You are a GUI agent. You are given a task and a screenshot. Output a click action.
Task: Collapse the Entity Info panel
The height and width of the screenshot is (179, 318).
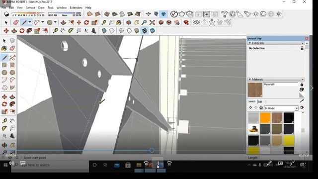[250, 43]
